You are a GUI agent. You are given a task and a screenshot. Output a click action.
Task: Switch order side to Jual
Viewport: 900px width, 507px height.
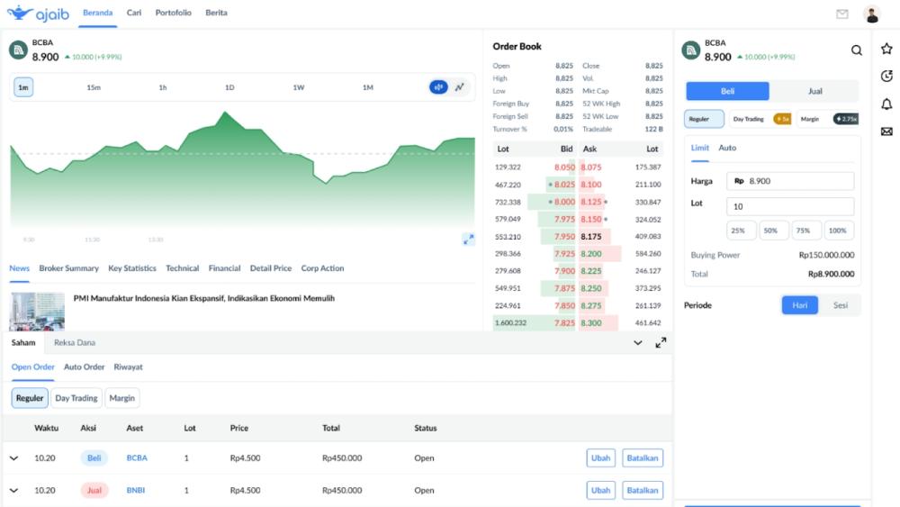coord(814,91)
